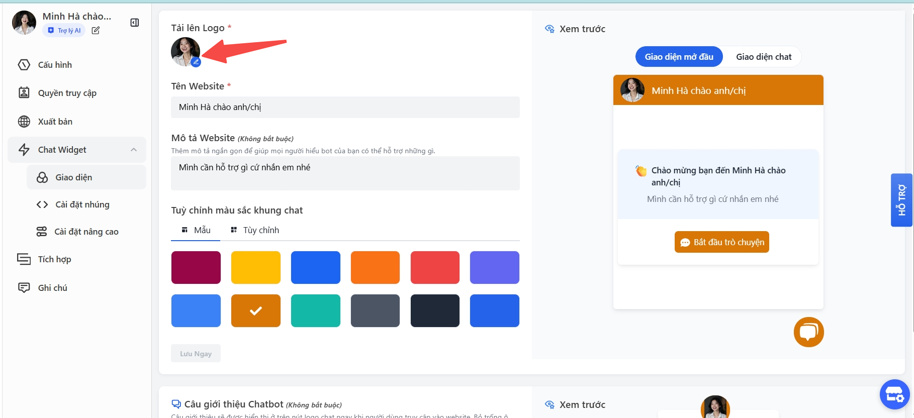
Task: Switch preview to Giao diện chat
Action: click(x=763, y=57)
